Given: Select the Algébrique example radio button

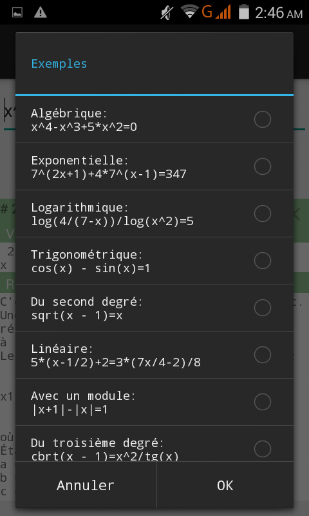Looking at the screenshot, I should click(x=263, y=119).
